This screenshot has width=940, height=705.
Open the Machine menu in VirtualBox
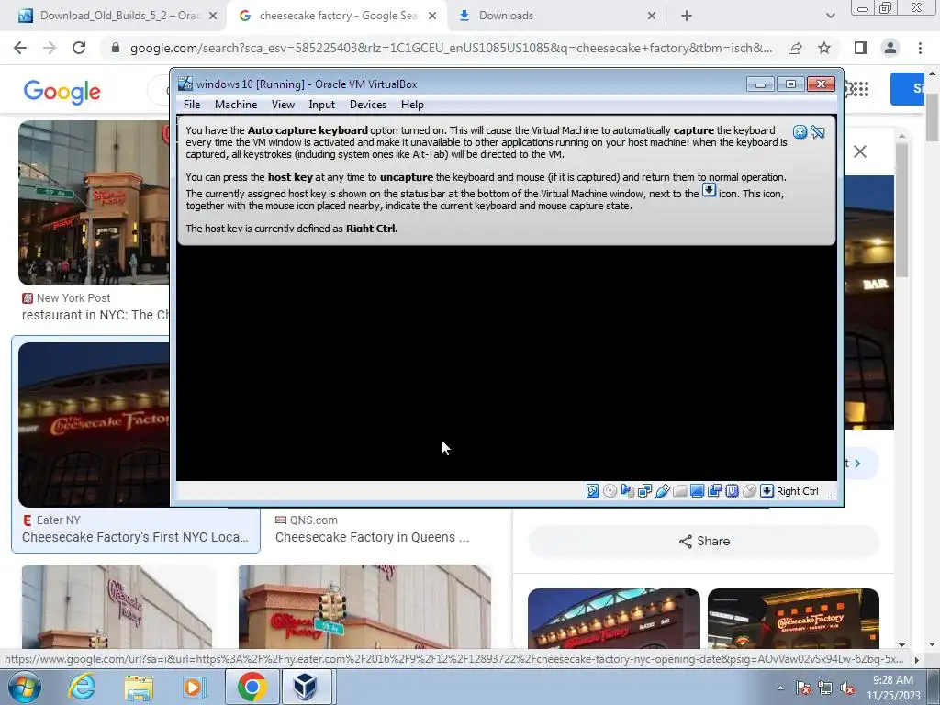(x=236, y=105)
